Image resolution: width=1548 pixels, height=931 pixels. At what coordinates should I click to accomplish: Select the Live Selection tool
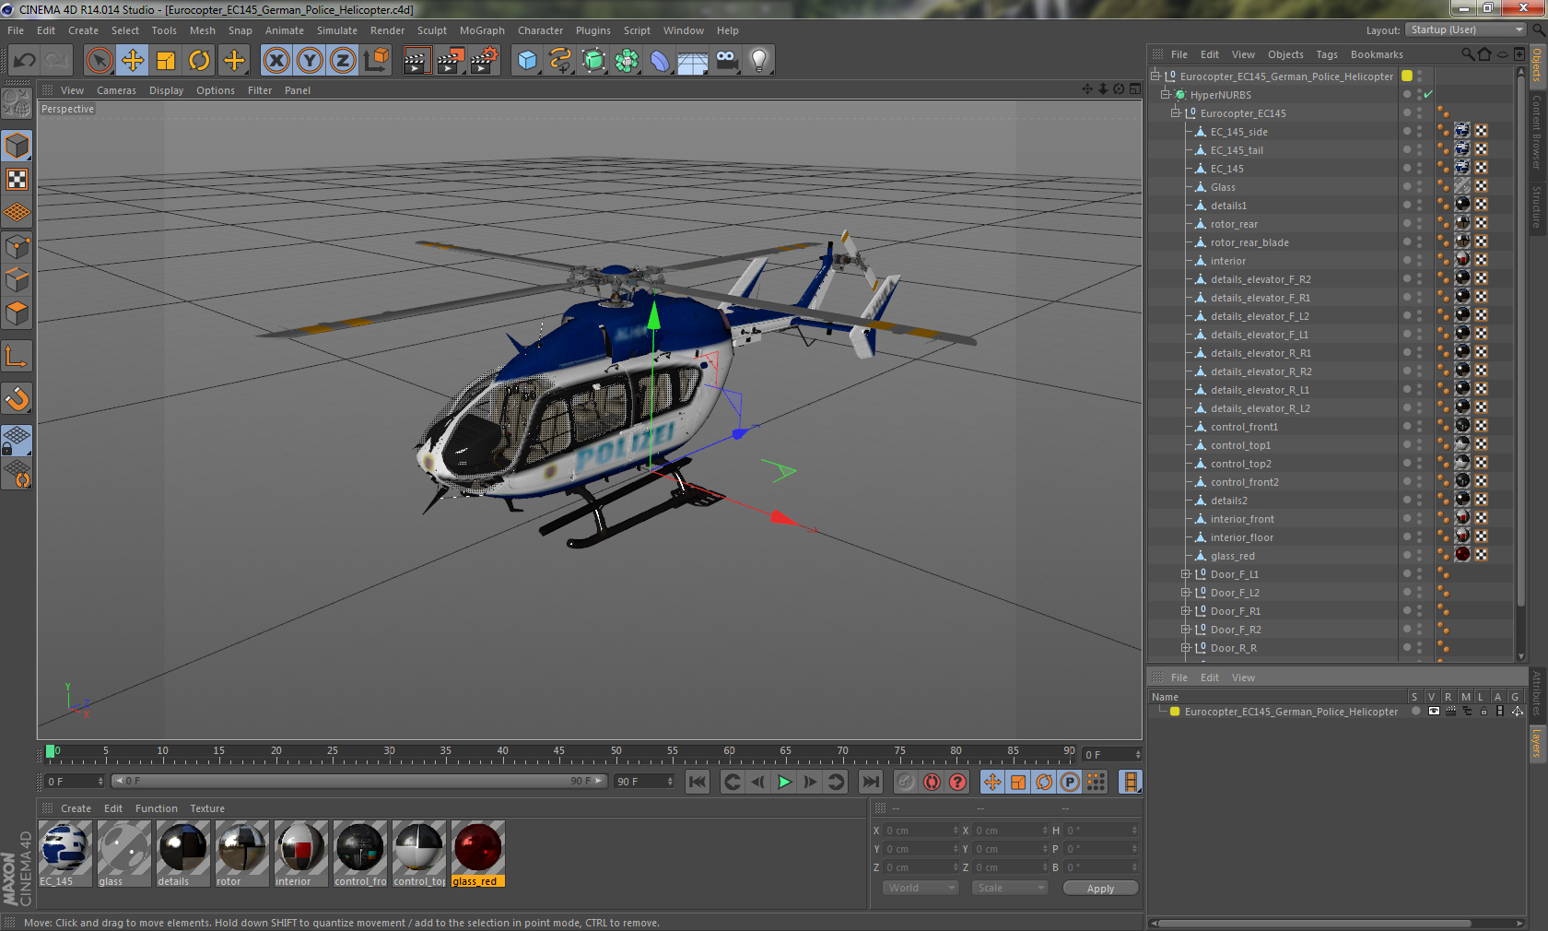[x=99, y=61]
